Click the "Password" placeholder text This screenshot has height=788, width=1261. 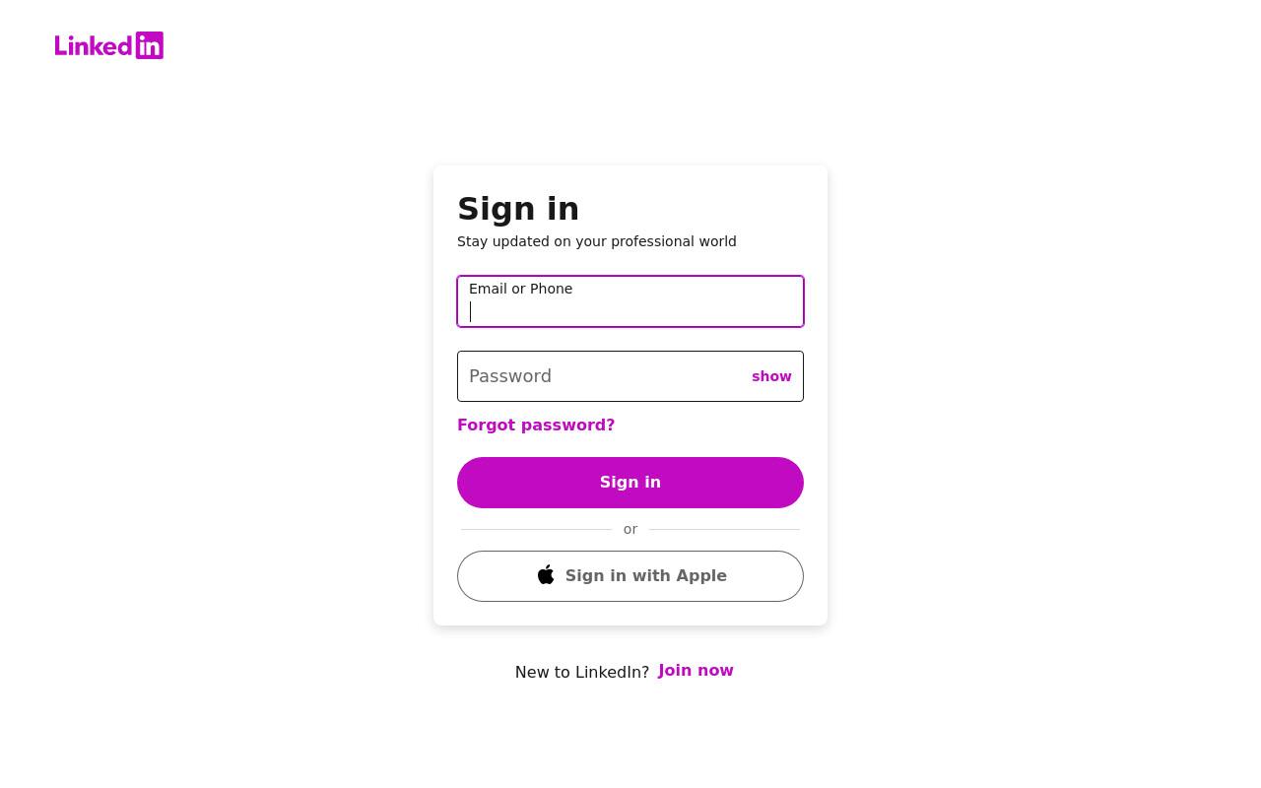[x=510, y=376]
